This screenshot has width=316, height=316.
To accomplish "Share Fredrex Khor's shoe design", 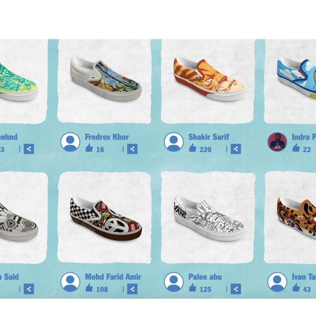I will pyautogui.click(x=132, y=149).
